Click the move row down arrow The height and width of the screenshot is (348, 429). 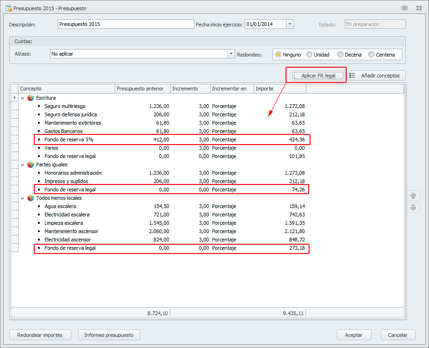click(413, 208)
